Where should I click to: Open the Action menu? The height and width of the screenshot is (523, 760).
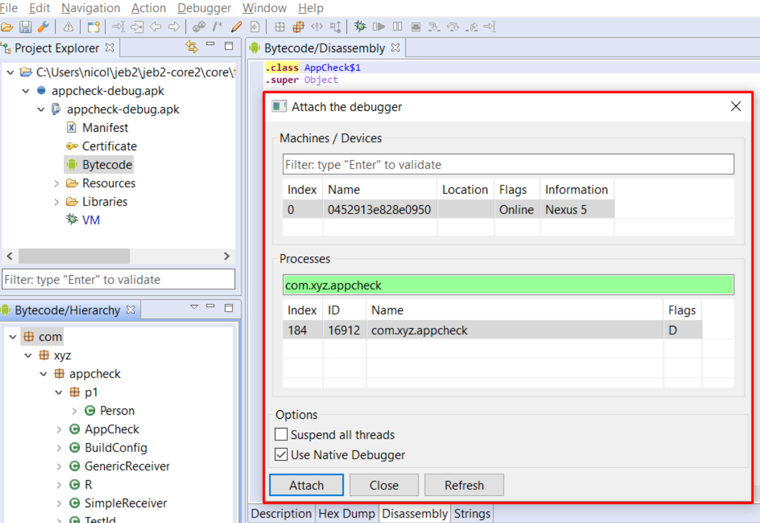pyautogui.click(x=149, y=8)
